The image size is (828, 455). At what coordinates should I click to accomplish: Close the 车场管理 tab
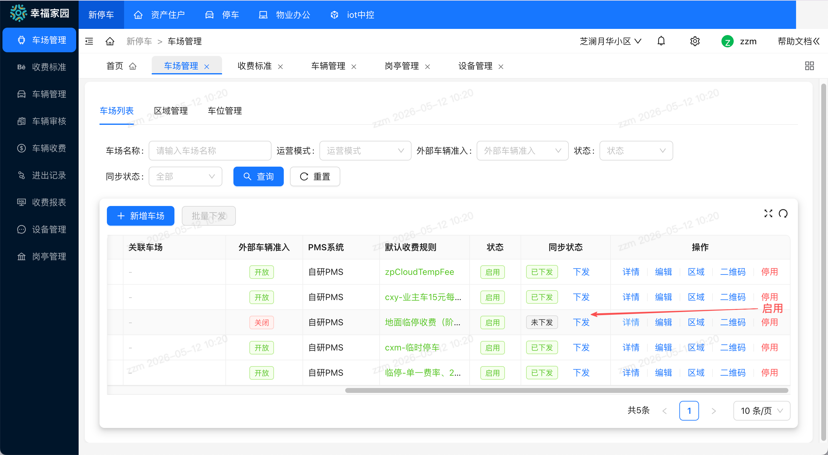[x=207, y=67]
